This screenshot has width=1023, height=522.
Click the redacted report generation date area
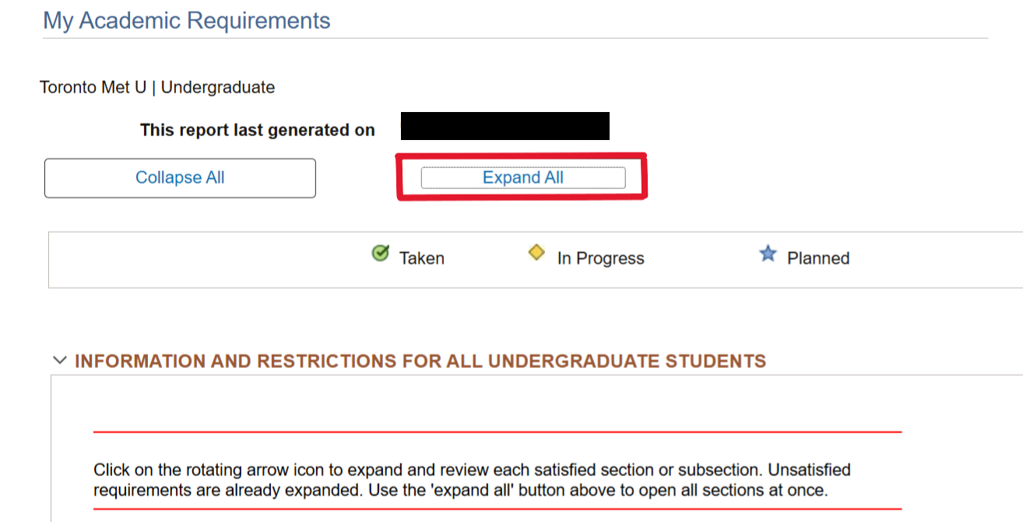[x=504, y=124]
